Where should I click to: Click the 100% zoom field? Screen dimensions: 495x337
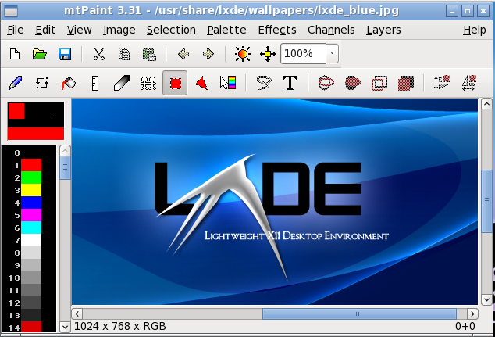pyautogui.click(x=303, y=53)
